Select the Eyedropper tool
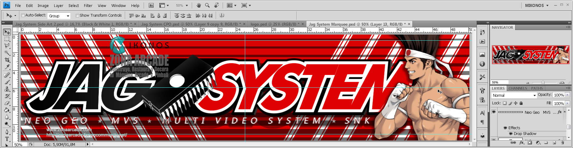Image resolution: width=573 pixels, height=148 pixels. pyautogui.click(x=7, y=67)
